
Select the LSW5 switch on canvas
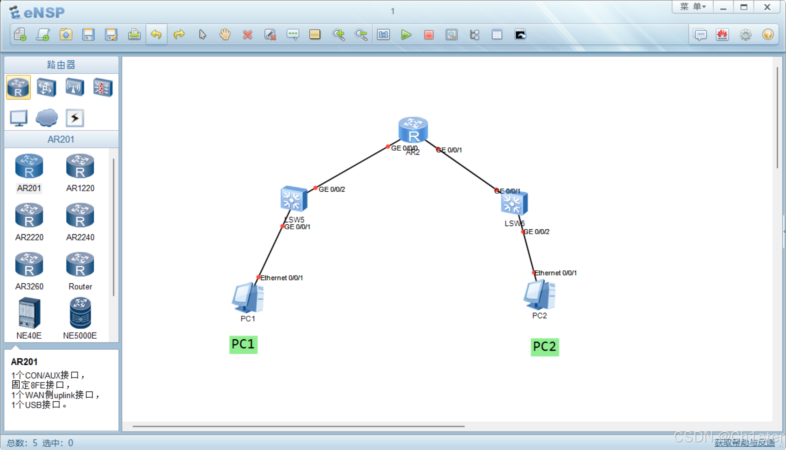(294, 199)
